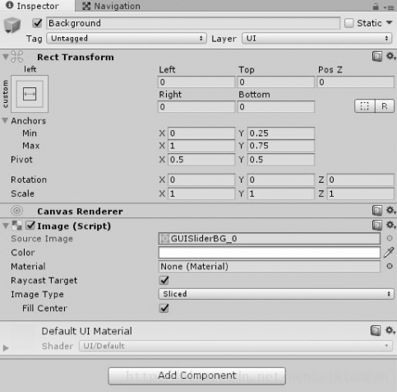Image resolution: width=397 pixels, height=392 pixels.
Task: Open Source Image object picker circle
Action: [x=390, y=238]
